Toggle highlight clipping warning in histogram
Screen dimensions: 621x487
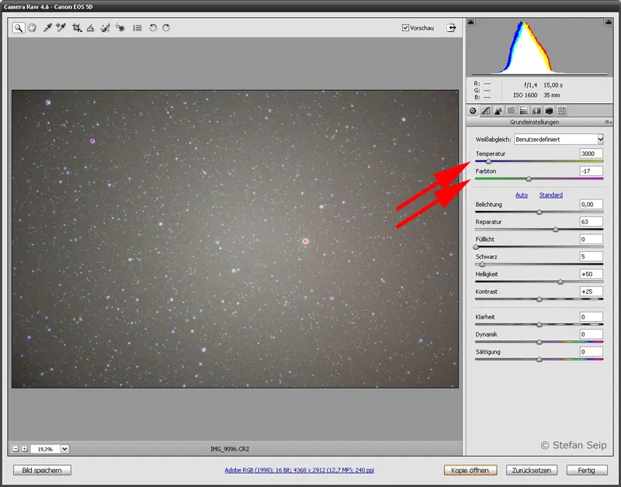(x=608, y=22)
